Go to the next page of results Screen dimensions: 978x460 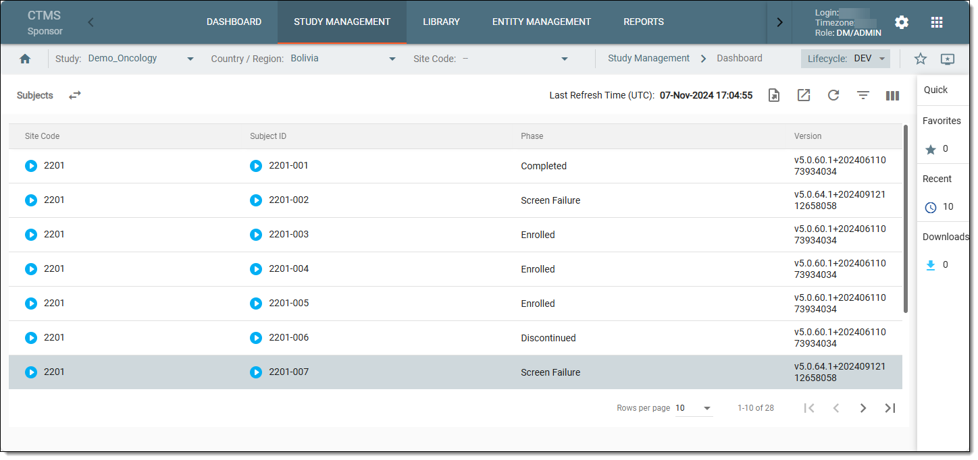pyautogui.click(x=863, y=408)
